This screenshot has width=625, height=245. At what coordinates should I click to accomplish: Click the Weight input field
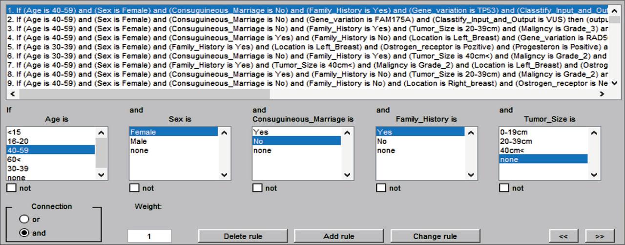pyautogui.click(x=149, y=236)
